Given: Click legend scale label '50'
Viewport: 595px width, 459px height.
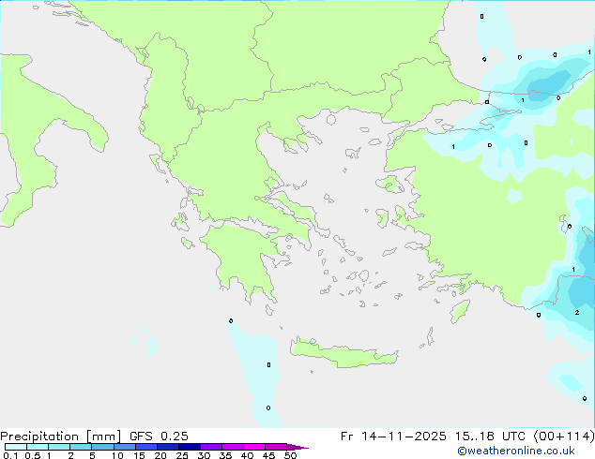Looking at the screenshot, I should pos(291,455).
